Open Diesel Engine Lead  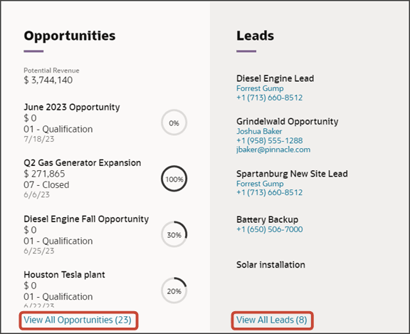point(275,78)
